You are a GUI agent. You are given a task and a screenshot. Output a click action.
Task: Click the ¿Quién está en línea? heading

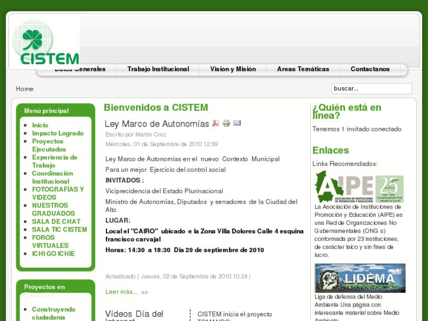pos(347,111)
